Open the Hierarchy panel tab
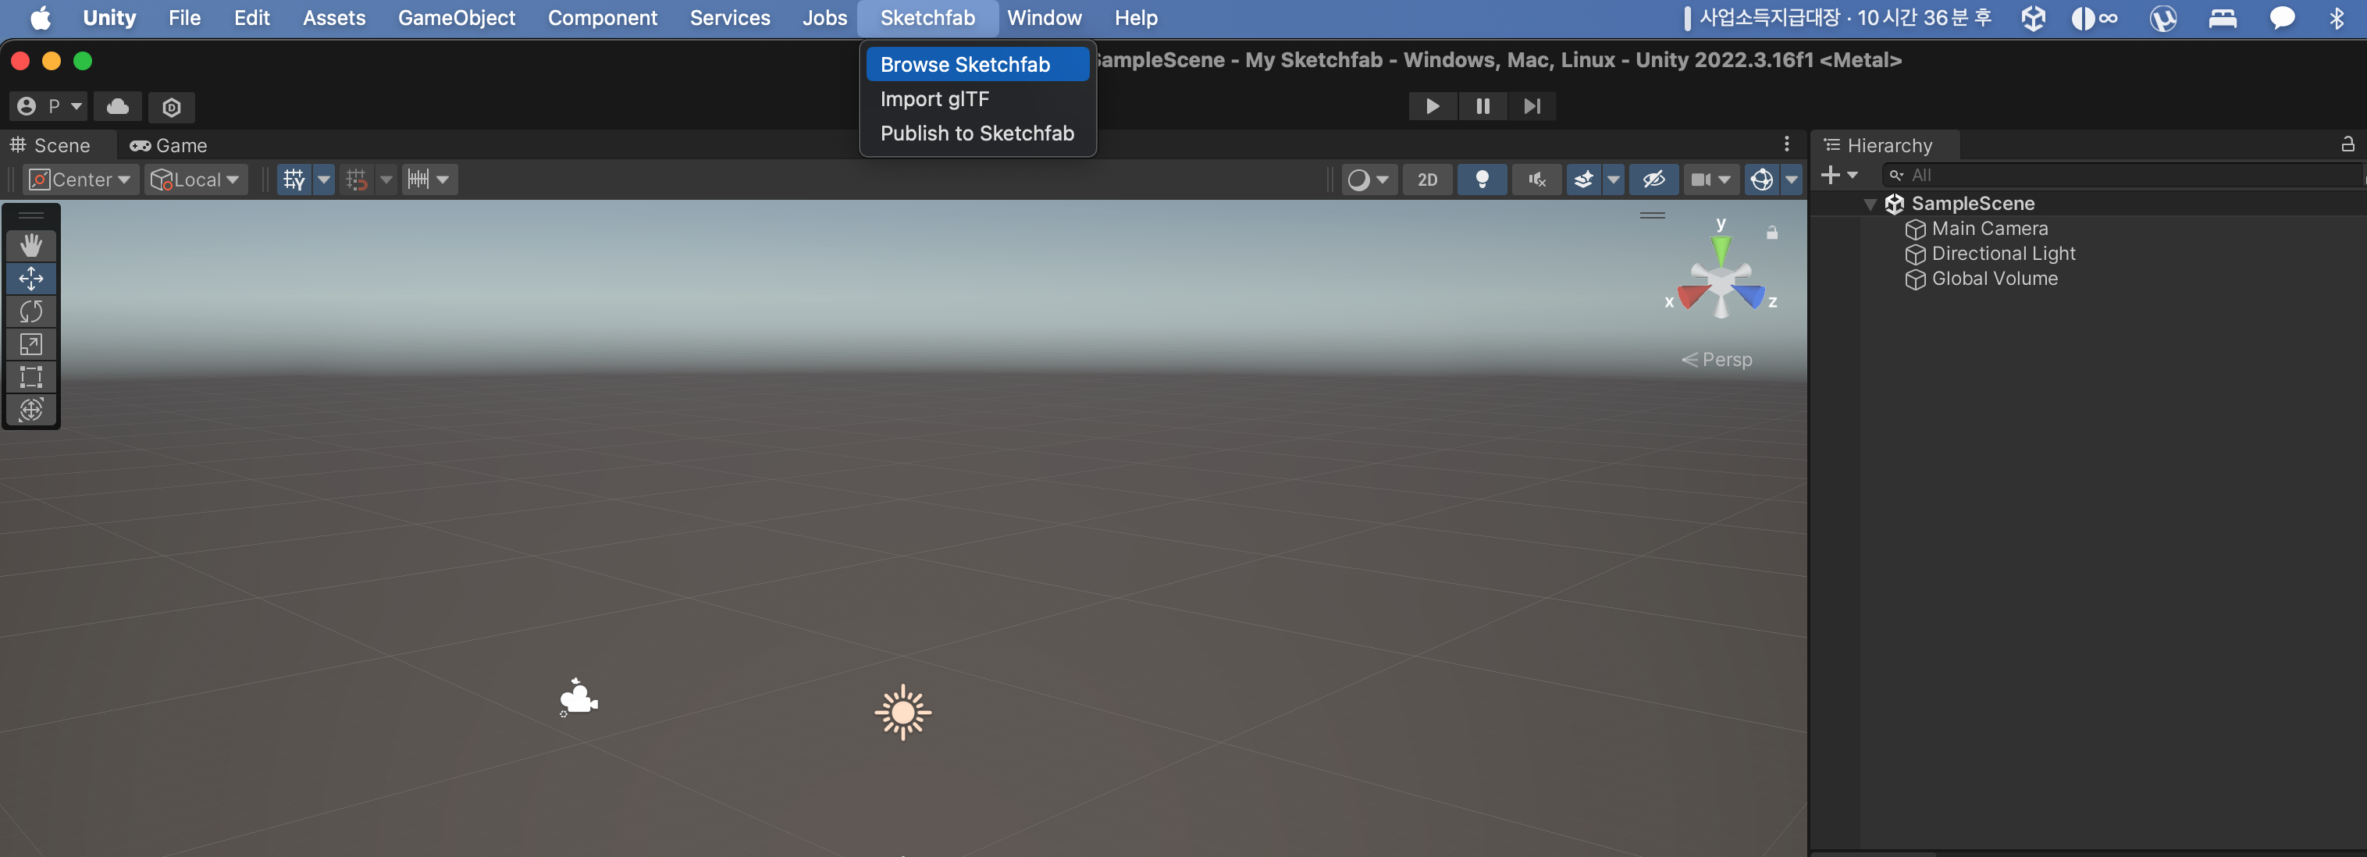Image resolution: width=2367 pixels, height=857 pixels. pos(1879,145)
